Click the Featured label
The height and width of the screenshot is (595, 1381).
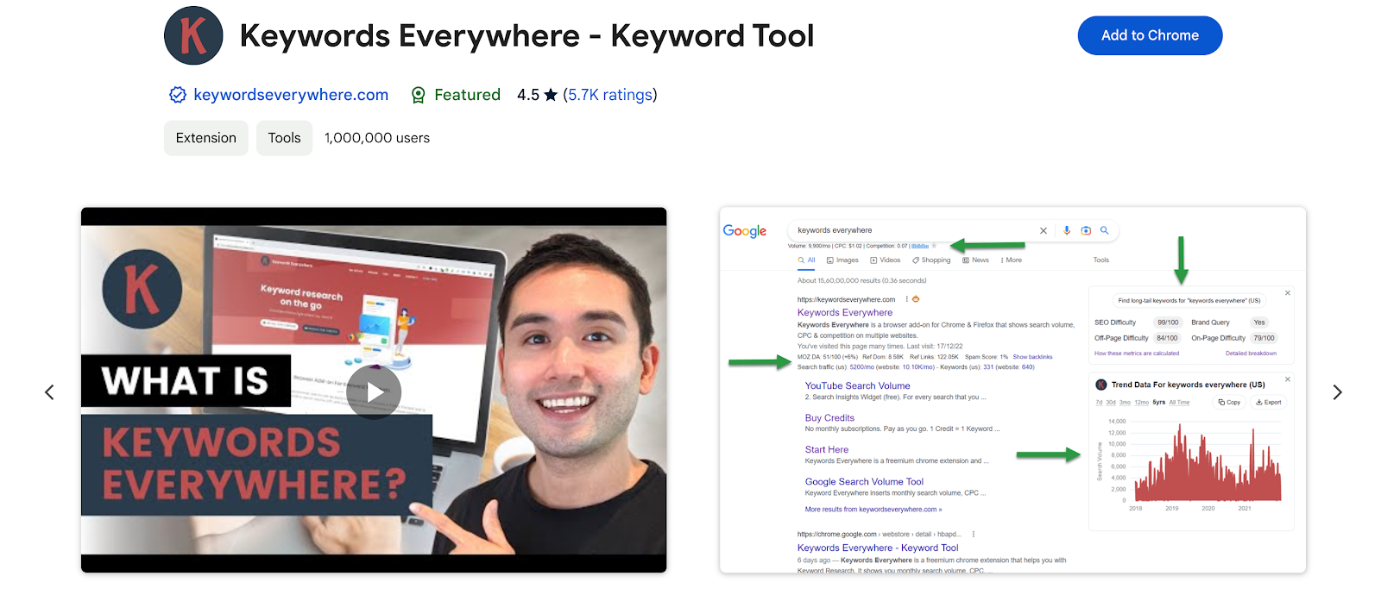click(x=467, y=95)
